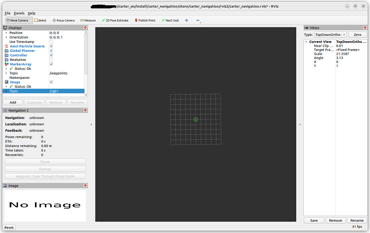Expand the Orientation property
Viewport: 370px width, 233px height.
tap(6, 37)
